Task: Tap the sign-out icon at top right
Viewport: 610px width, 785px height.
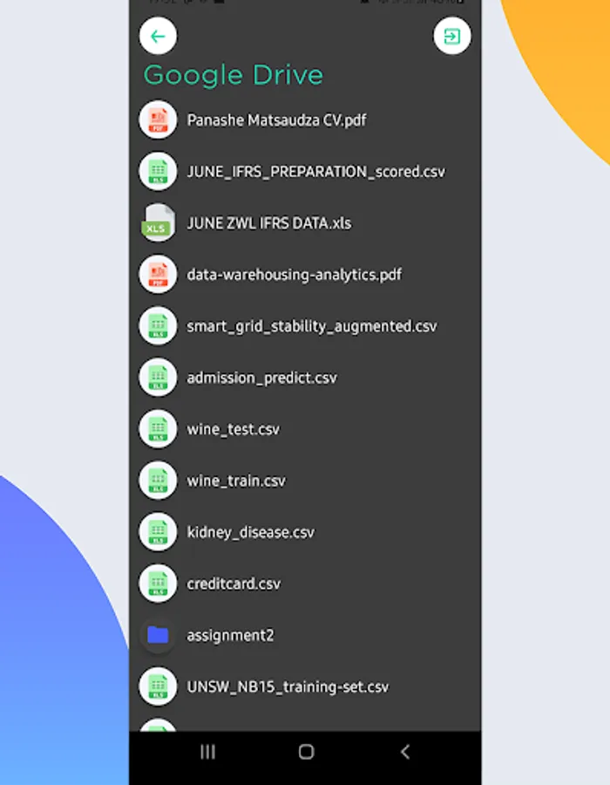Action: 452,36
